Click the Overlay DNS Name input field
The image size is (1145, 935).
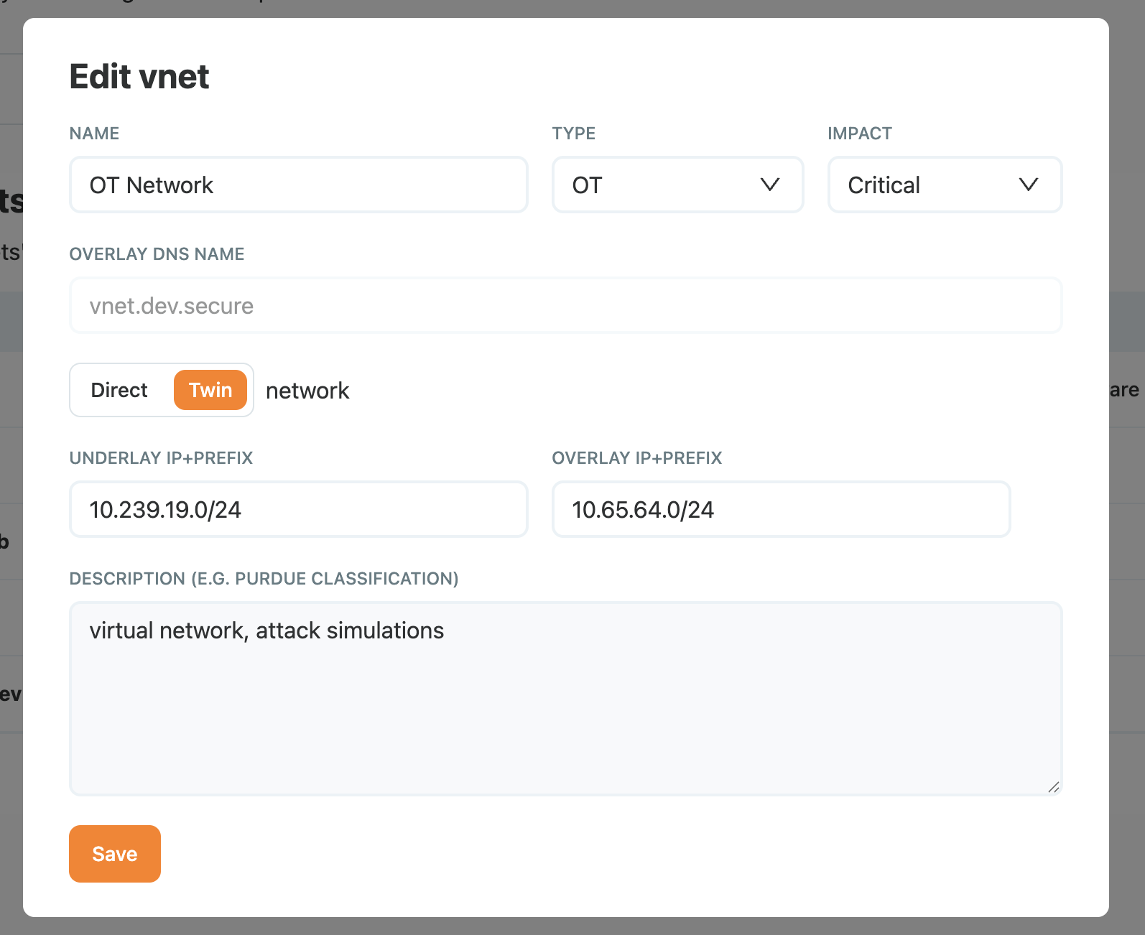pyautogui.click(x=565, y=306)
